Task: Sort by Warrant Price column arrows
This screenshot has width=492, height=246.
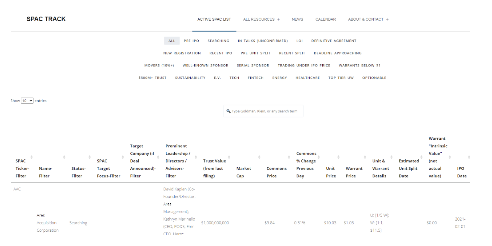Action: tap(365, 157)
